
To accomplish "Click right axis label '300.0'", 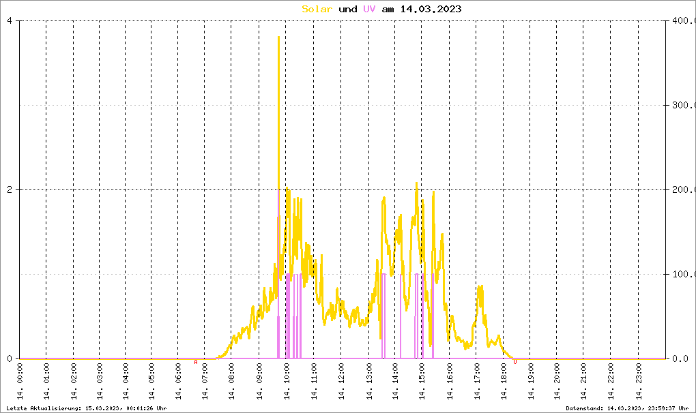I will [x=684, y=105].
